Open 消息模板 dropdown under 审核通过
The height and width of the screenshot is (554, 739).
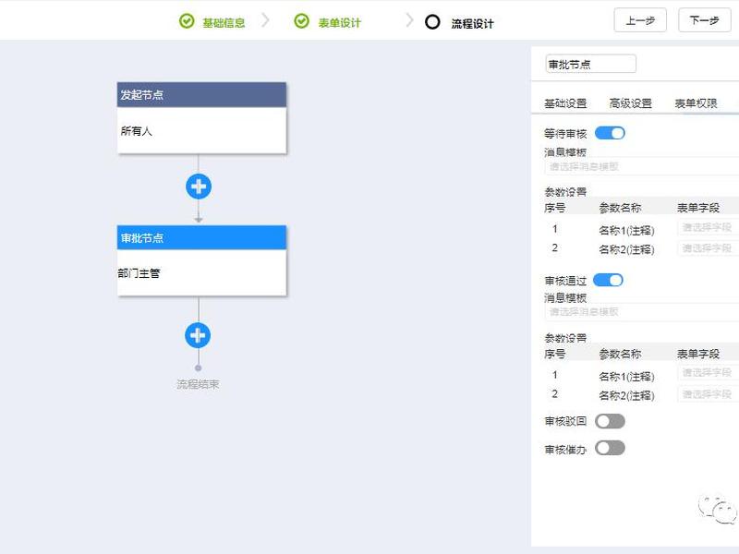641,311
